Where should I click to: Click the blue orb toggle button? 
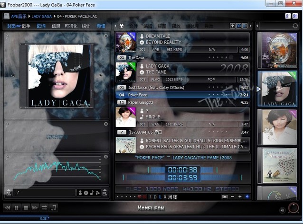point(247,197)
